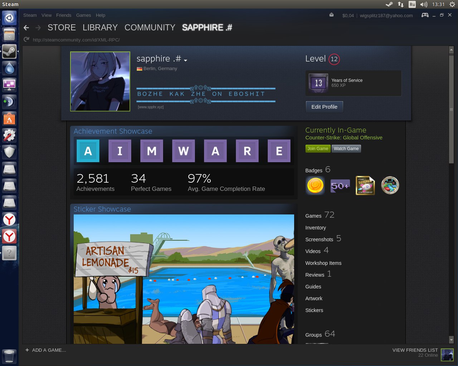Image resolution: width=458 pixels, height=366 pixels.
Task: Switch to the COMMUNITY tab
Action: pyautogui.click(x=150, y=28)
